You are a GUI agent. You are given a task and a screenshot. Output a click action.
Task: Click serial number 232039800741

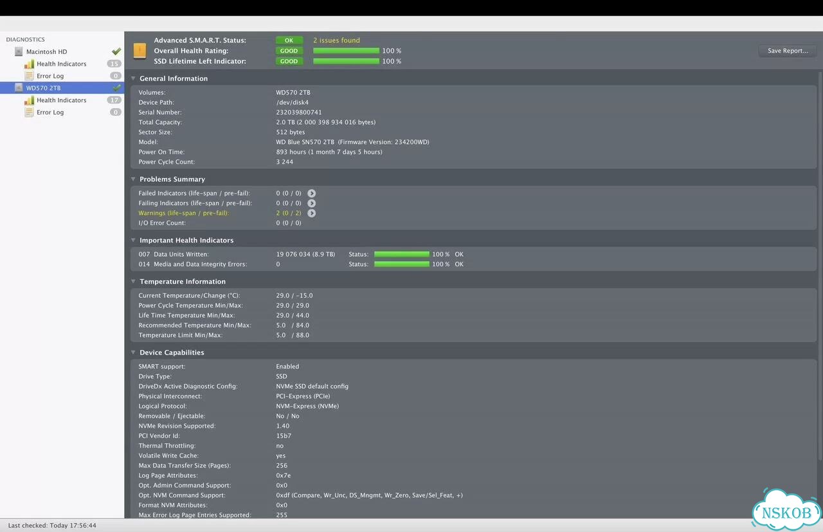pos(299,113)
